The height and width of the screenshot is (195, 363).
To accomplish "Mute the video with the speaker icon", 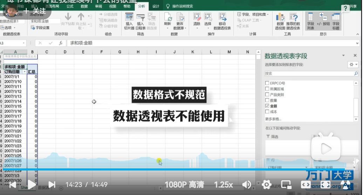I will (247, 184).
